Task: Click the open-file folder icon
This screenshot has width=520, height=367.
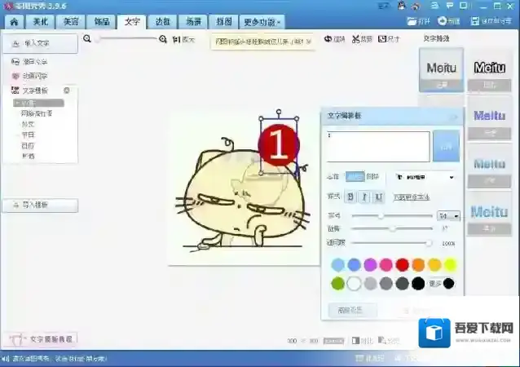Action: click(x=412, y=21)
